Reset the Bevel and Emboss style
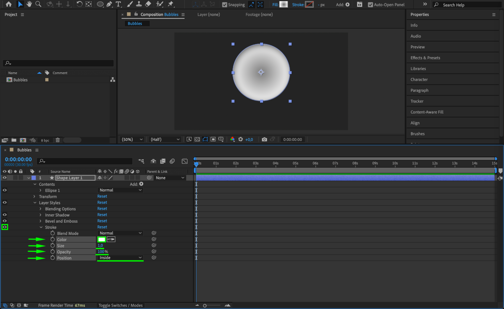504x309 pixels. (102, 221)
